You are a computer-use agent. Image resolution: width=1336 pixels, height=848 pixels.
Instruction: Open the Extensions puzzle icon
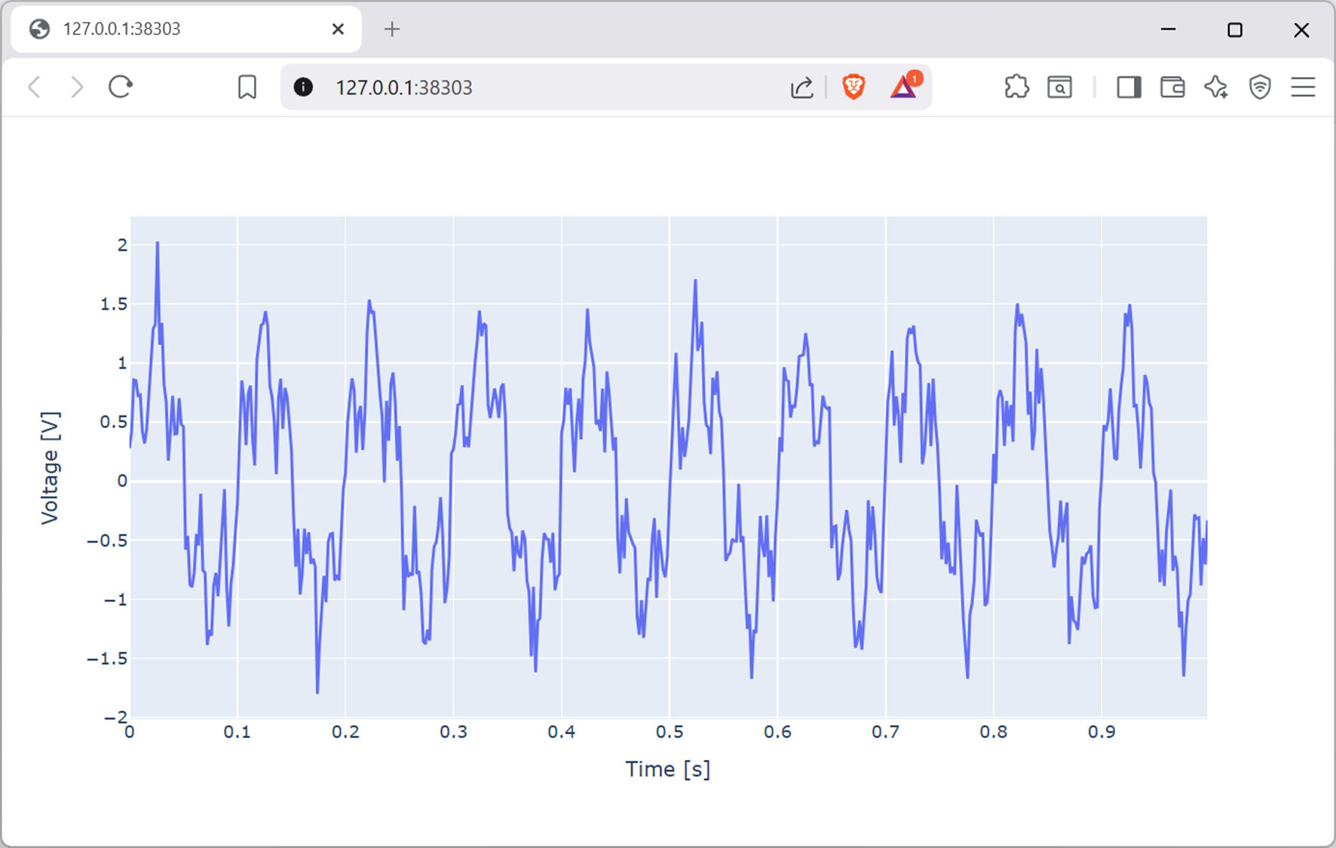pyautogui.click(x=1016, y=87)
